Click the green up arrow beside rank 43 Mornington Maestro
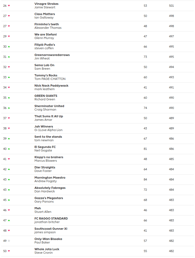This screenshot has width=195, height=258. pyautogui.click(x=9, y=179)
